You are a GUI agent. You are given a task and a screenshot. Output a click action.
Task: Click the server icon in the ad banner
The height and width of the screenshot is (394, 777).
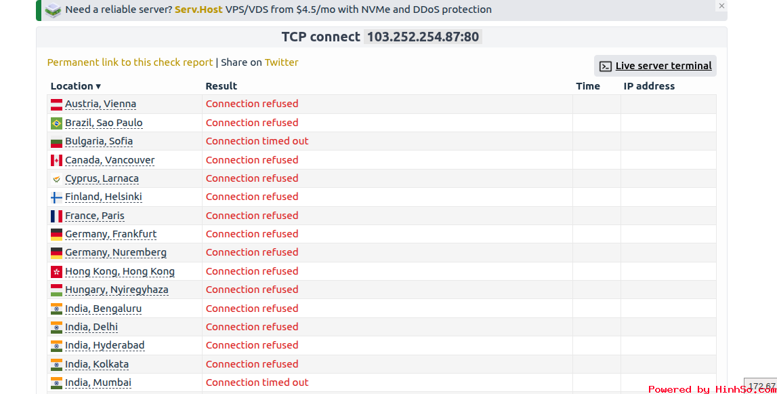[53, 10]
